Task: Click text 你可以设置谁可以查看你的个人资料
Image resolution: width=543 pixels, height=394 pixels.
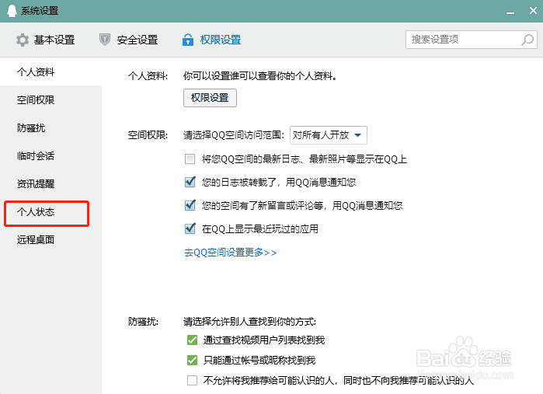Action: coord(260,75)
